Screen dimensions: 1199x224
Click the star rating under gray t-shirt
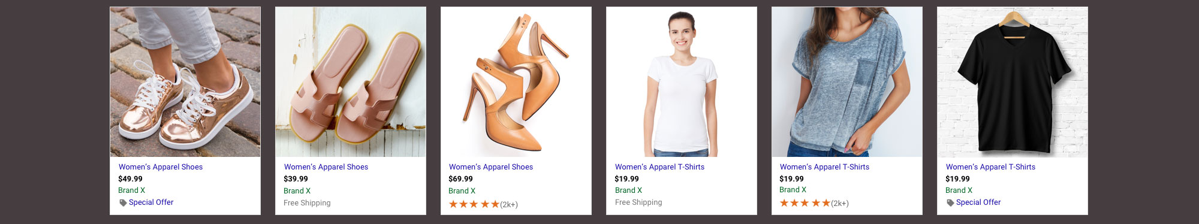(x=805, y=203)
